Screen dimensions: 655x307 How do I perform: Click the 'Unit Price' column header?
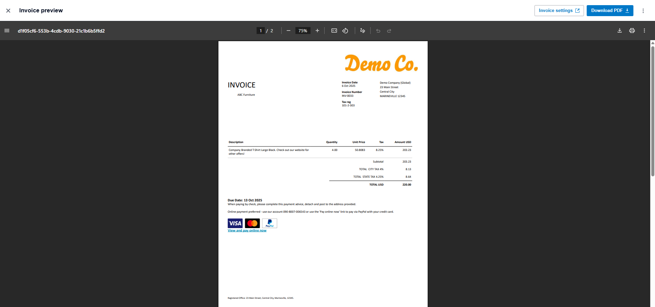pyautogui.click(x=359, y=142)
